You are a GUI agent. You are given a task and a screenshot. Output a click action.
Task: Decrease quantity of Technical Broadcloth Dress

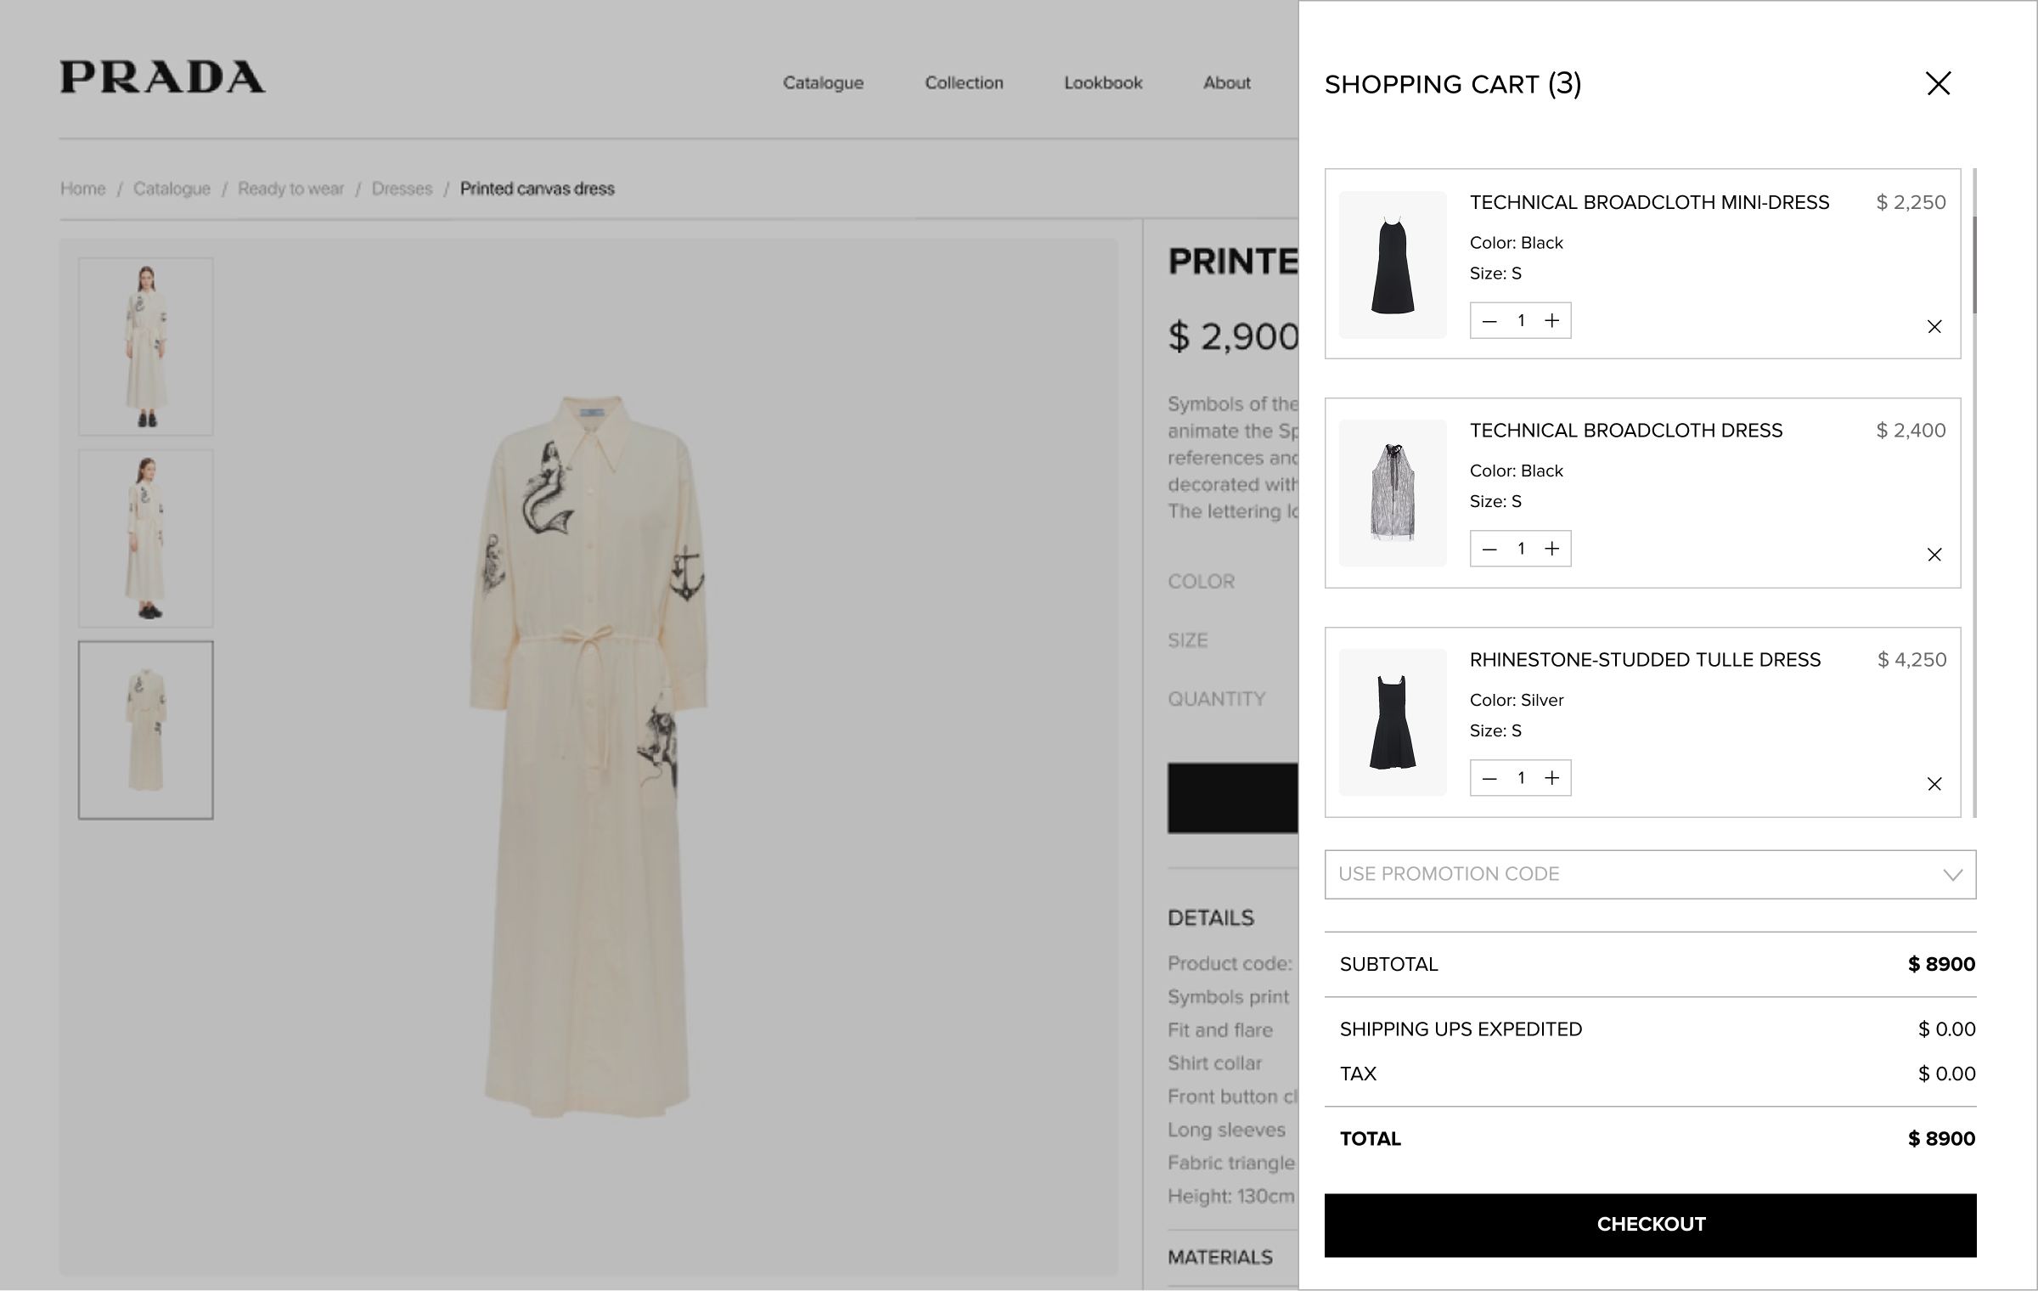click(1489, 549)
